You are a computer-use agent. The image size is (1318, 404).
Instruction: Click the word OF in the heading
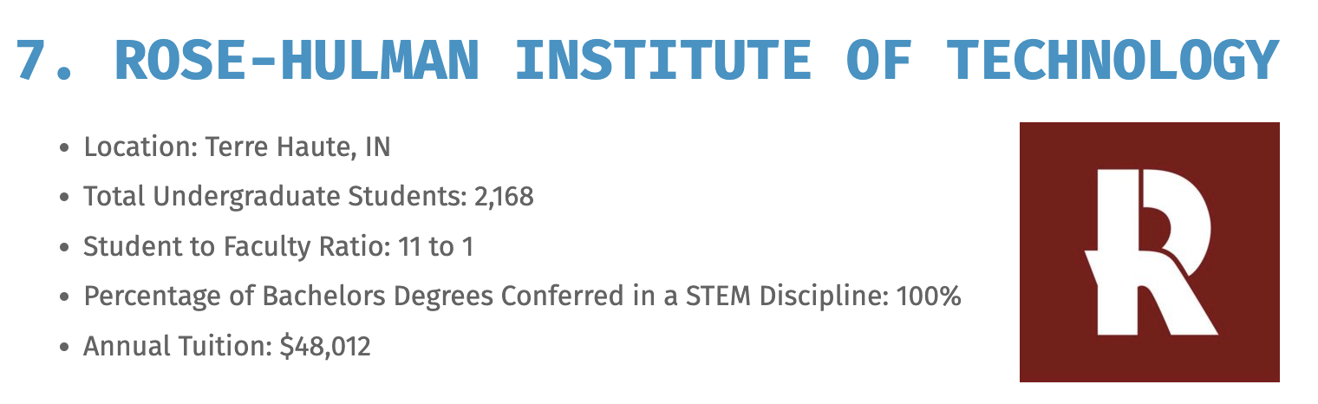(878, 59)
